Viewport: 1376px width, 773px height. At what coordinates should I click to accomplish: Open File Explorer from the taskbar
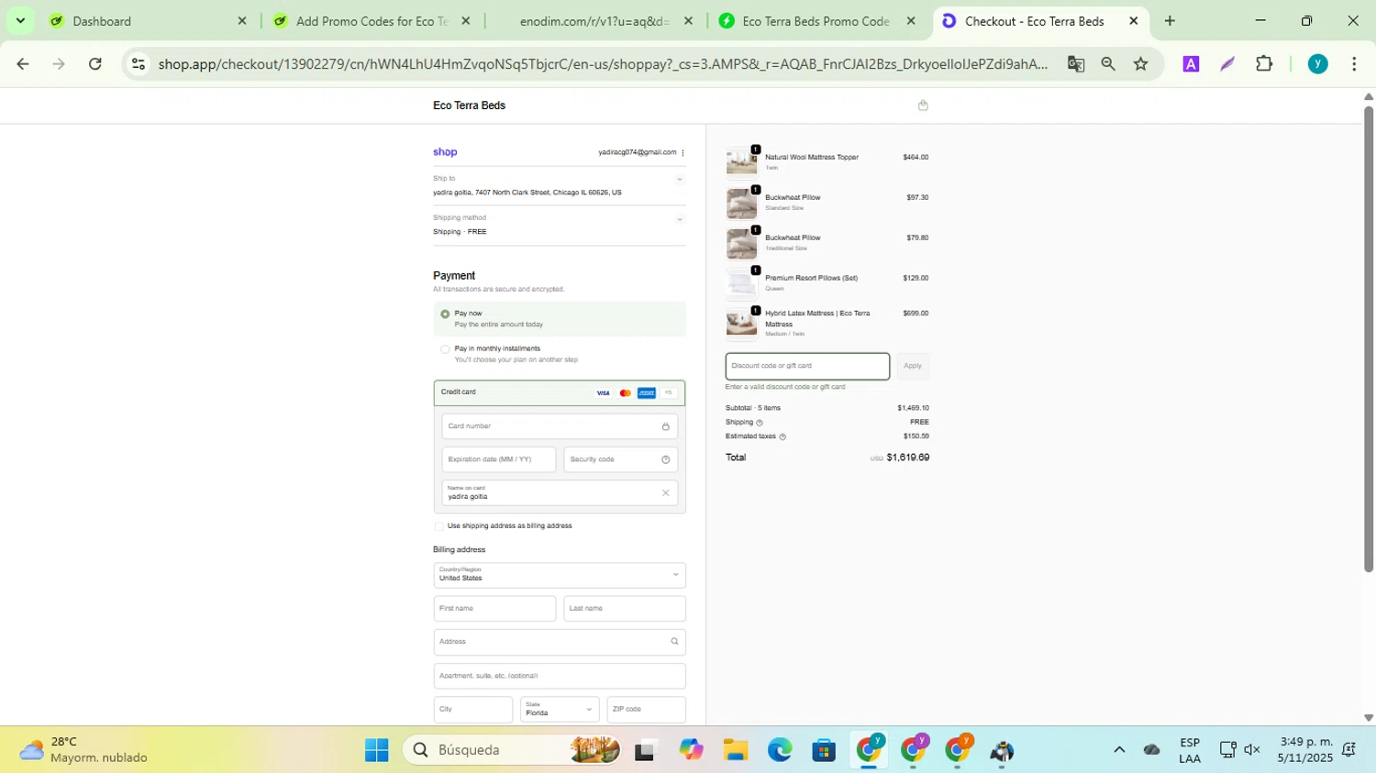pos(735,750)
